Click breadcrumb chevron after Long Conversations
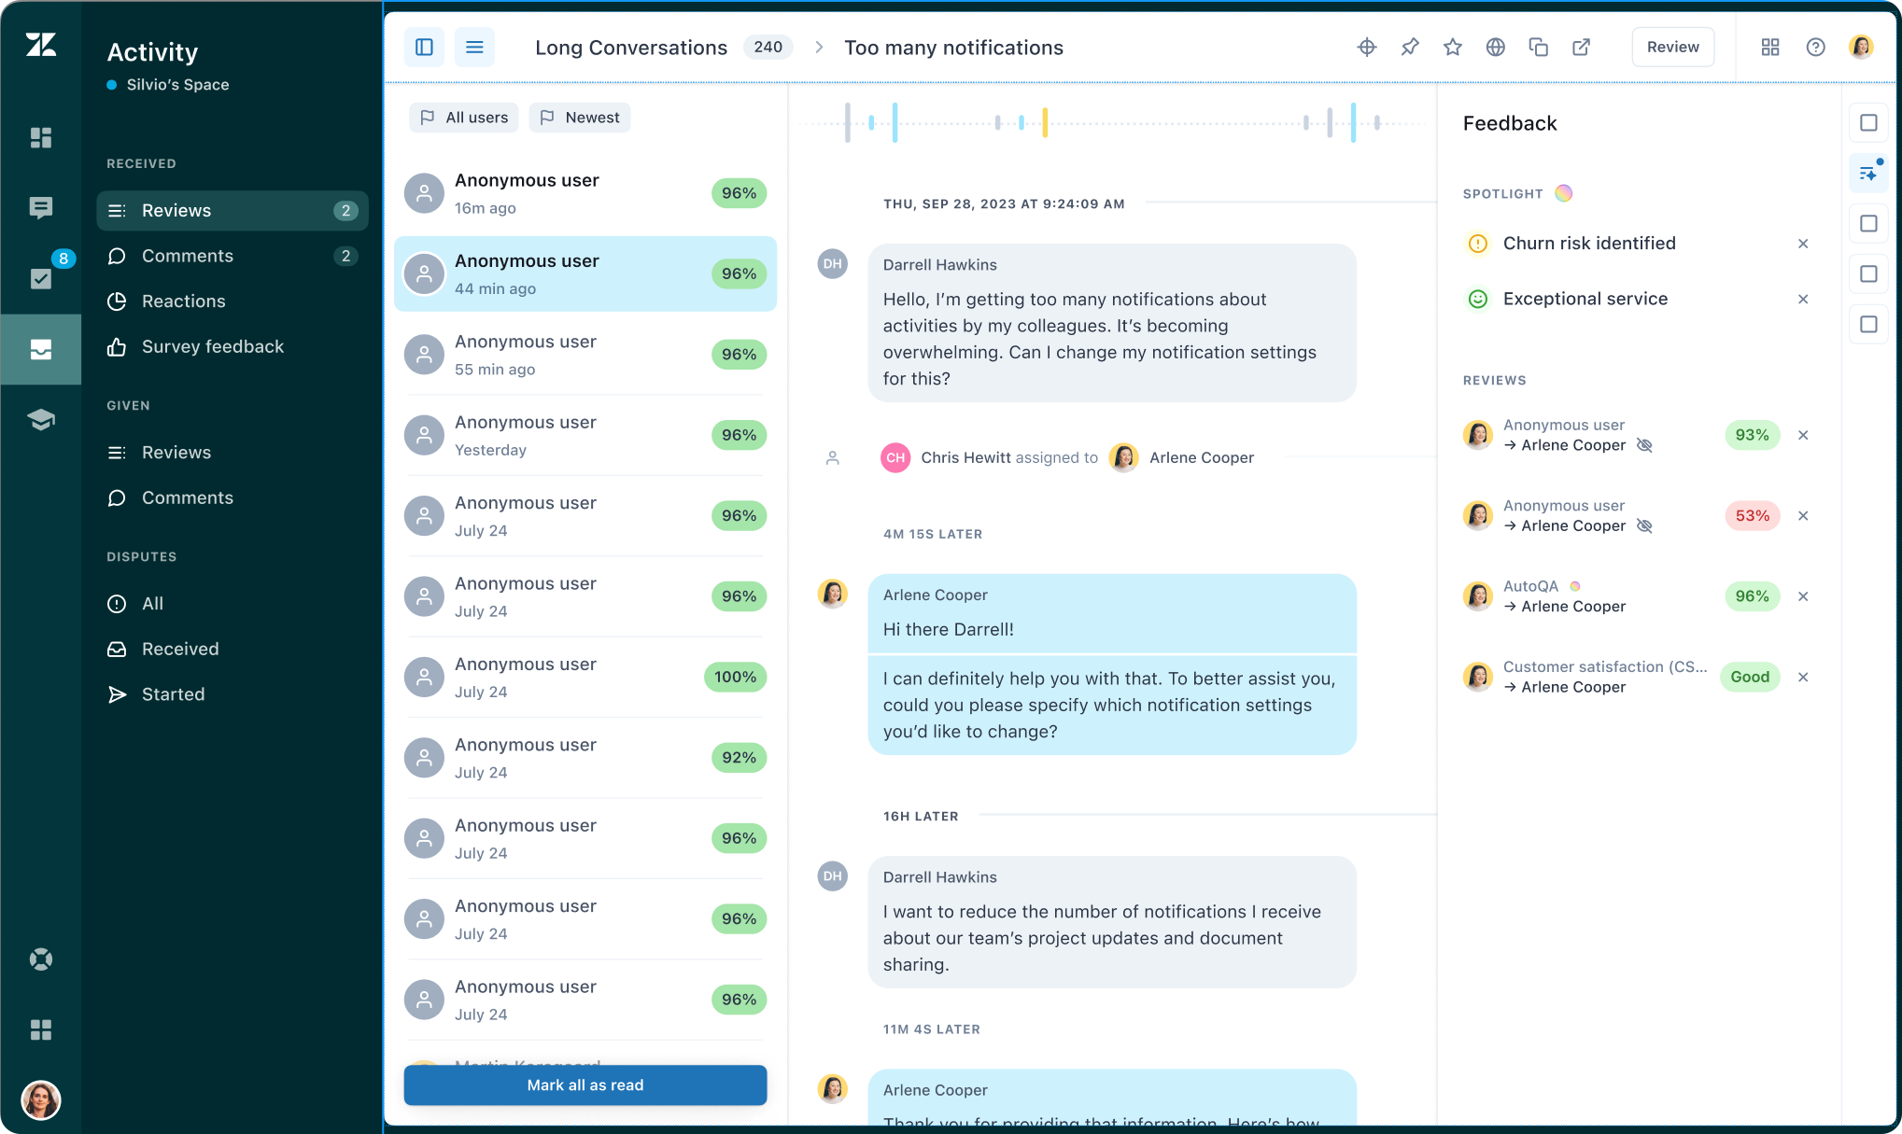Image resolution: width=1902 pixels, height=1134 pixels. [819, 48]
